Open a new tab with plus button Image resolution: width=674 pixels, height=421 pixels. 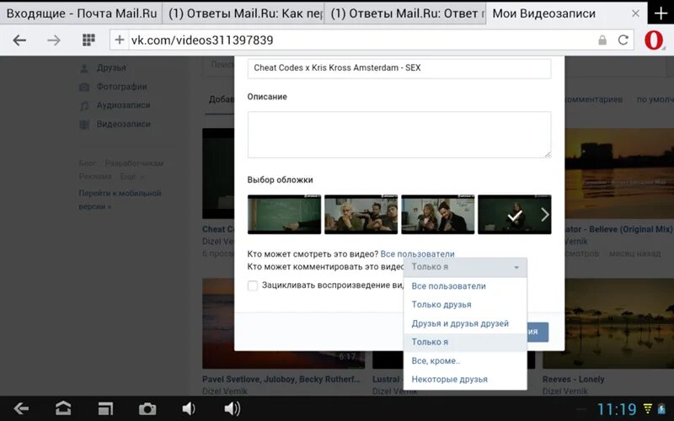pos(661,13)
